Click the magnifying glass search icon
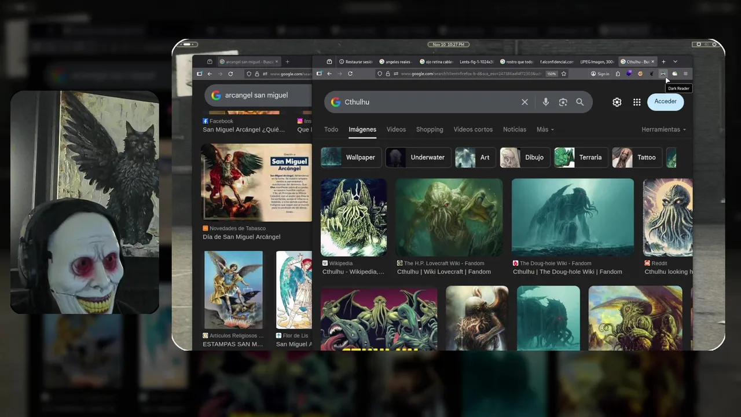The width and height of the screenshot is (741, 417). tap(579, 102)
